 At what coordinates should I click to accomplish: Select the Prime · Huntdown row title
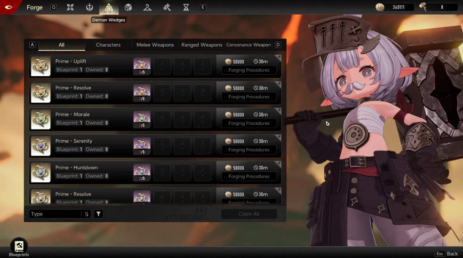(77, 168)
